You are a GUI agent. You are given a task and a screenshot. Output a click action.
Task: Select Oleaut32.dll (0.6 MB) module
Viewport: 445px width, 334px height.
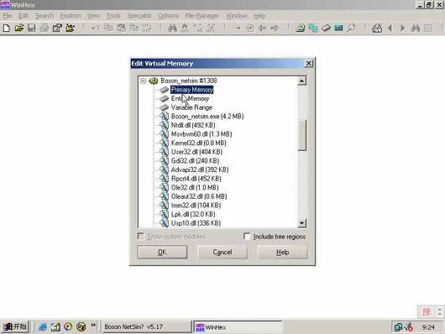pos(199,196)
